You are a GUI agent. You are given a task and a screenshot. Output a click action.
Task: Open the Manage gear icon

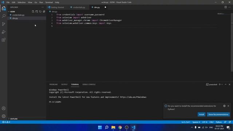point(4,116)
